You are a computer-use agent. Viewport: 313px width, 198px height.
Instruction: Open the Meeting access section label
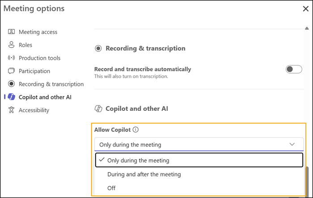tap(38, 32)
